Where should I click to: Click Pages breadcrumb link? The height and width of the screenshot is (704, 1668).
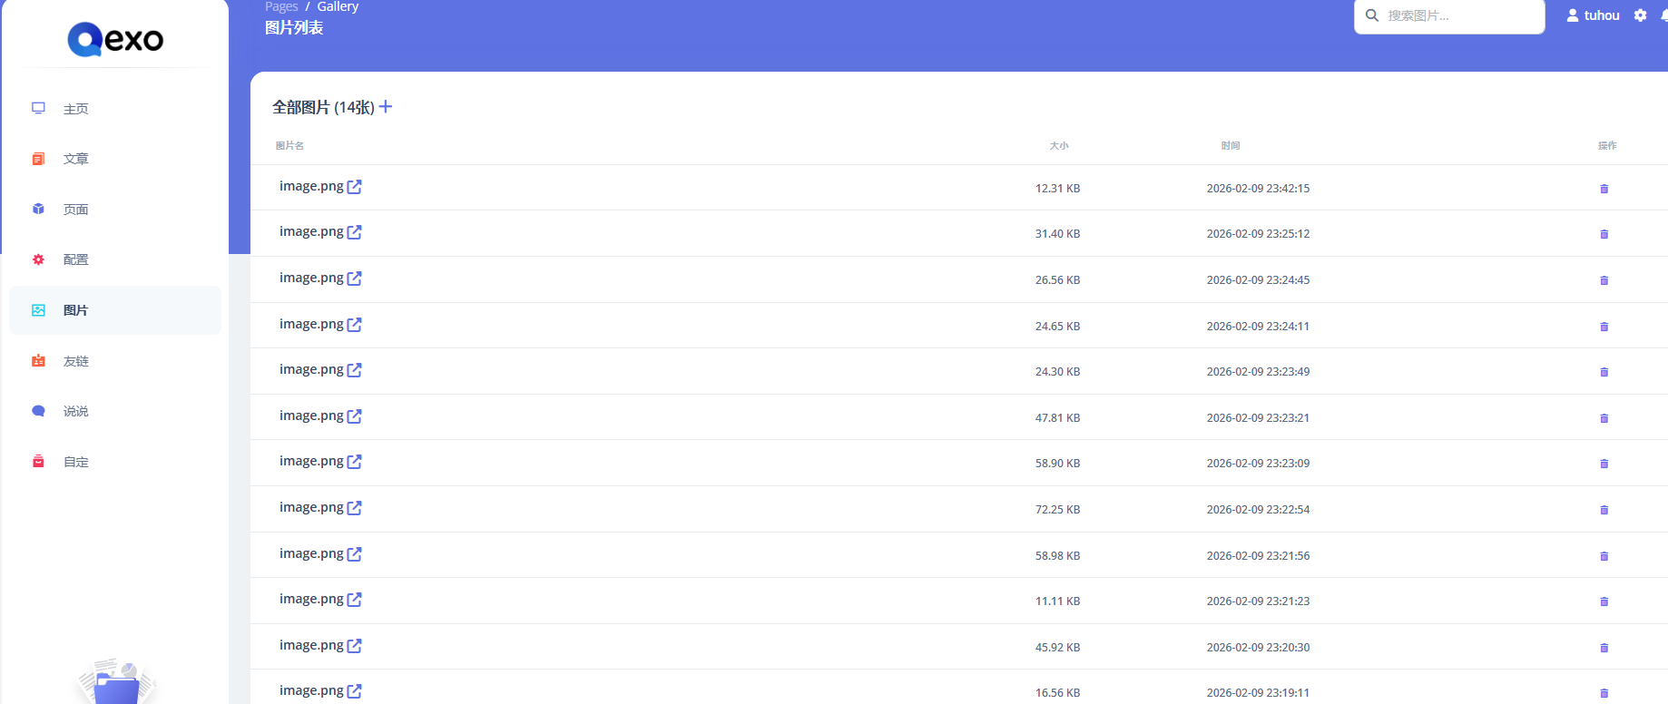281,7
